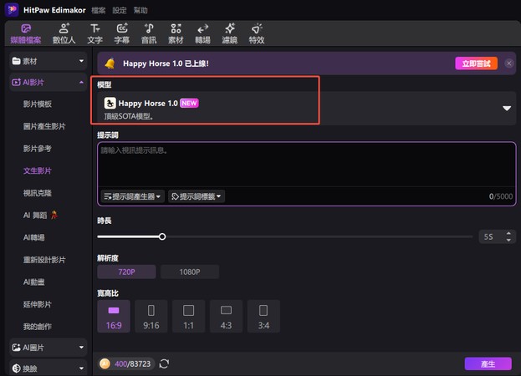The width and height of the screenshot is (521, 376).
Task: Collapse the AI影片 sidebar section
Action: tap(49, 82)
